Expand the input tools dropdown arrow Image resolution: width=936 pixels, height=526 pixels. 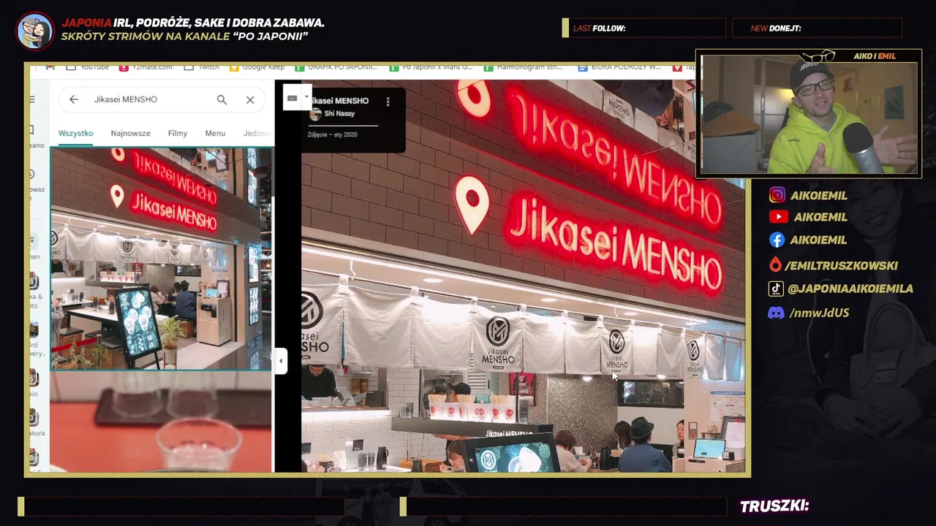[x=307, y=97]
